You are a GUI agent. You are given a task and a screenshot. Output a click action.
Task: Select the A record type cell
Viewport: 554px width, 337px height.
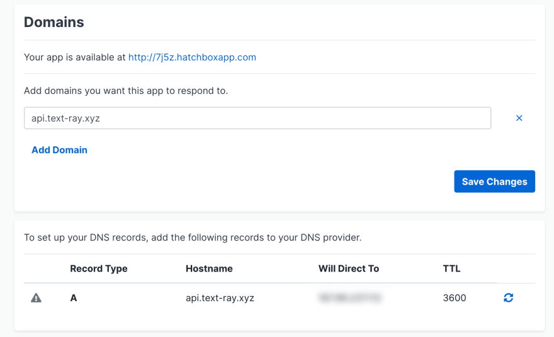(74, 298)
